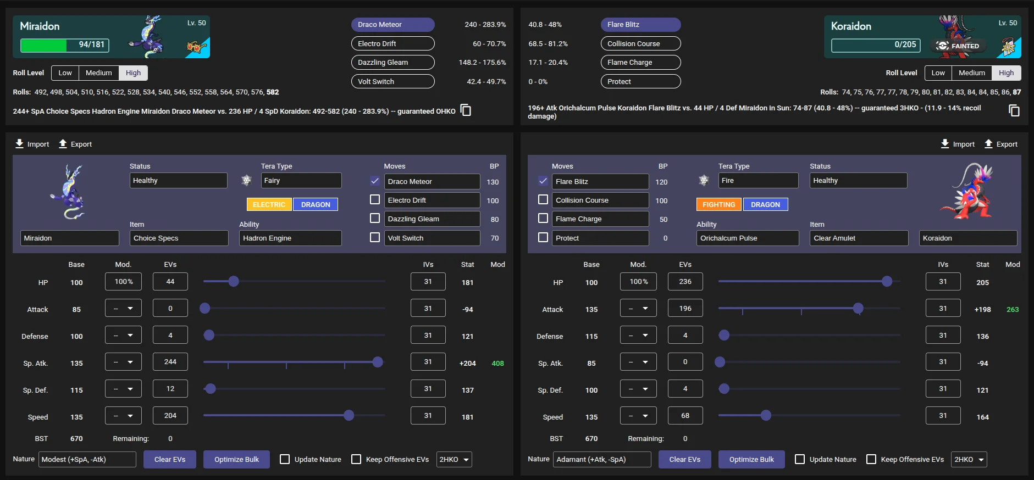Open Miraidon's Status dropdown showing Healthy

pos(179,180)
